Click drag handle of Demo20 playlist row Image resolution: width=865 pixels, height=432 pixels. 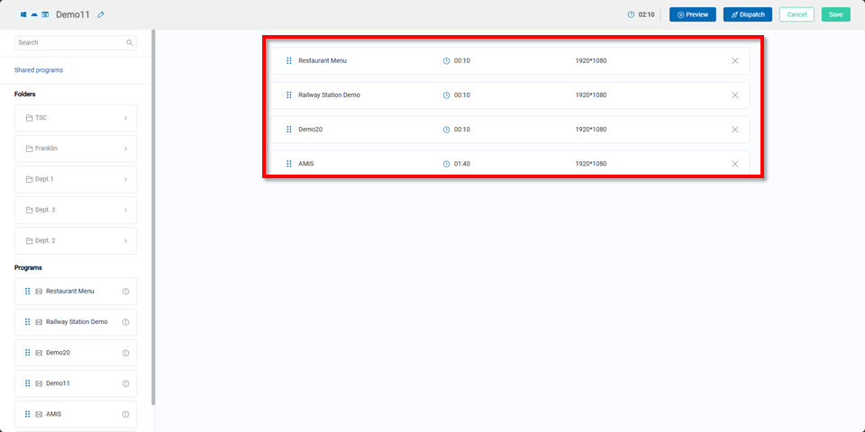click(x=289, y=130)
